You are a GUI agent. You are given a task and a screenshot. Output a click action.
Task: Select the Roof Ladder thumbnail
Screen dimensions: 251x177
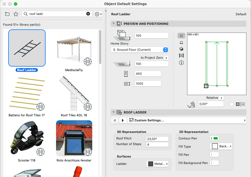click(27, 48)
